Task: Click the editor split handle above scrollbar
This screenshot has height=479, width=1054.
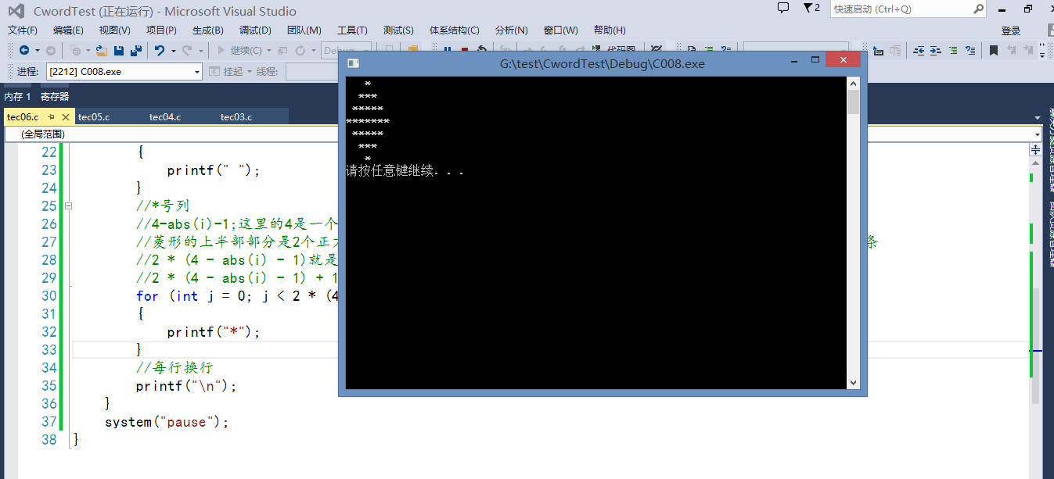Action: pos(1036,148)
